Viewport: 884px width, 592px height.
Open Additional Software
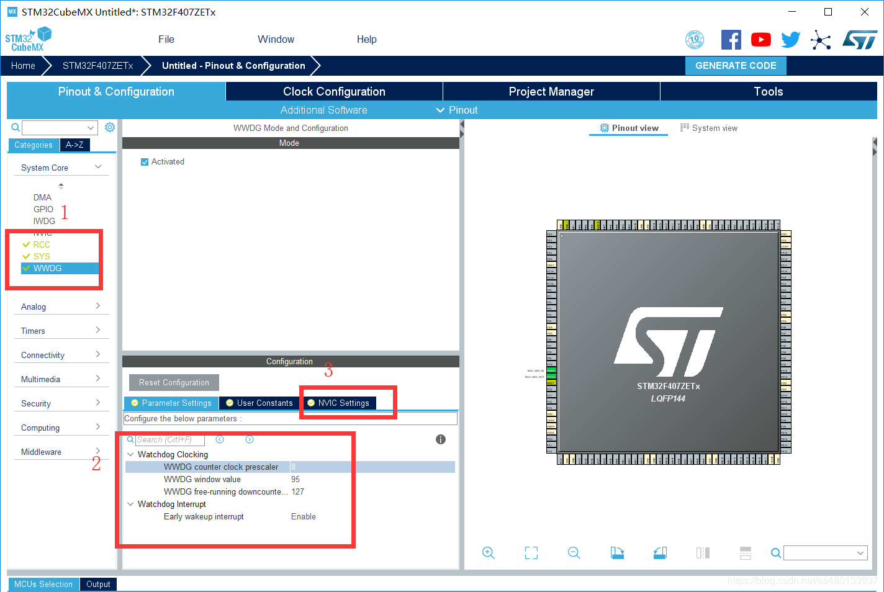(323, 110)
